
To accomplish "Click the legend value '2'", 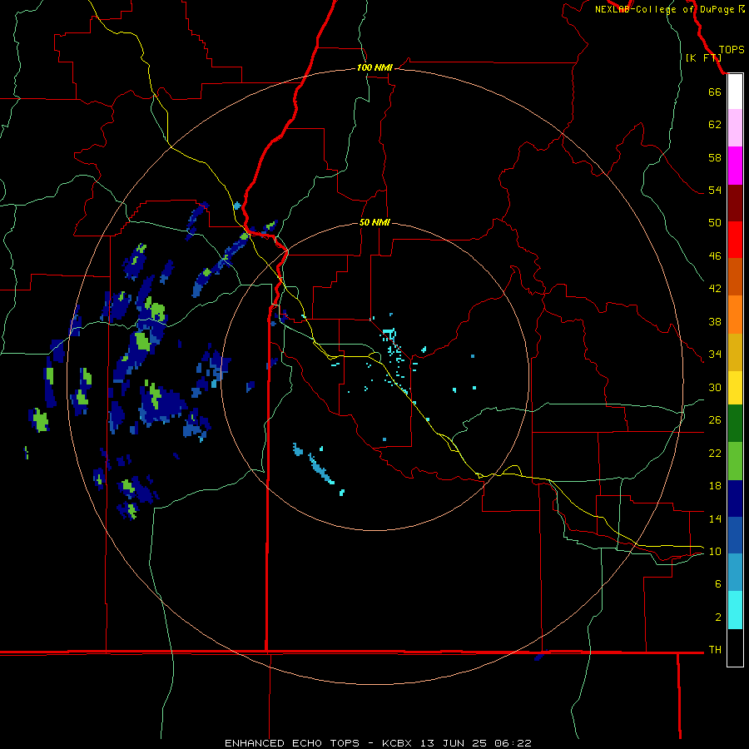I will tap(718, 618).
